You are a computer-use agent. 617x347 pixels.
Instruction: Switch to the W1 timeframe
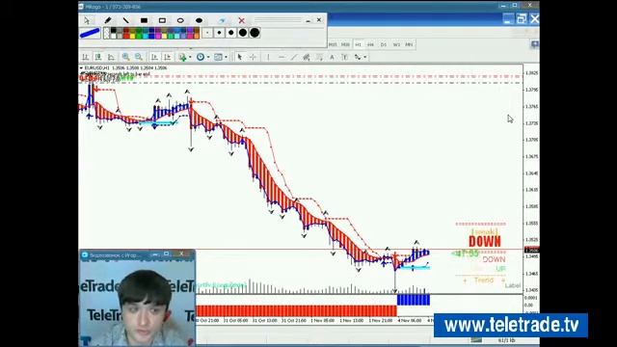pos(396,45)
